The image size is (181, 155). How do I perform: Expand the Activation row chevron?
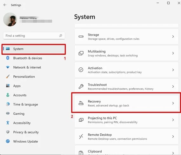coord(173,70)
